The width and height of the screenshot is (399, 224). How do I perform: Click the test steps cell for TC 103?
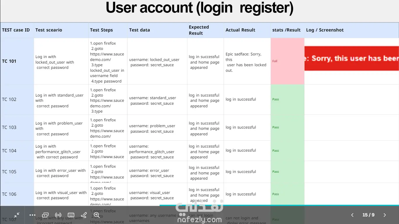(108, 127)
